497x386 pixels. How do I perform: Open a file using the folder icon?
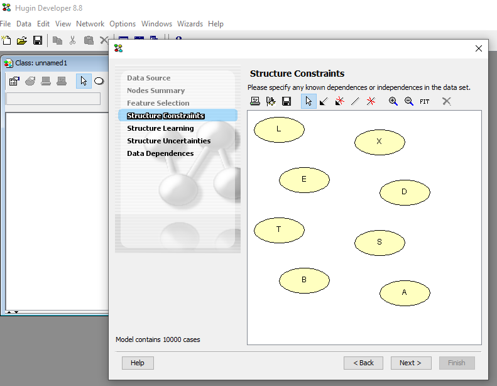22,41
